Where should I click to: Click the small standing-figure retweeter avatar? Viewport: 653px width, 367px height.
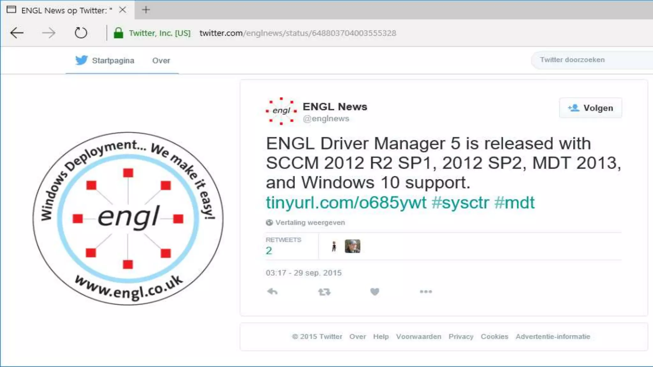tap(334, 246)
